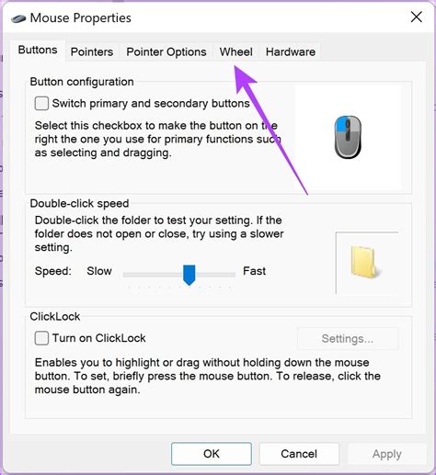Image resolution: width=436 pixels, height=475 pixels.
Task: Open ClickLock Settings button
Action: 348,338
